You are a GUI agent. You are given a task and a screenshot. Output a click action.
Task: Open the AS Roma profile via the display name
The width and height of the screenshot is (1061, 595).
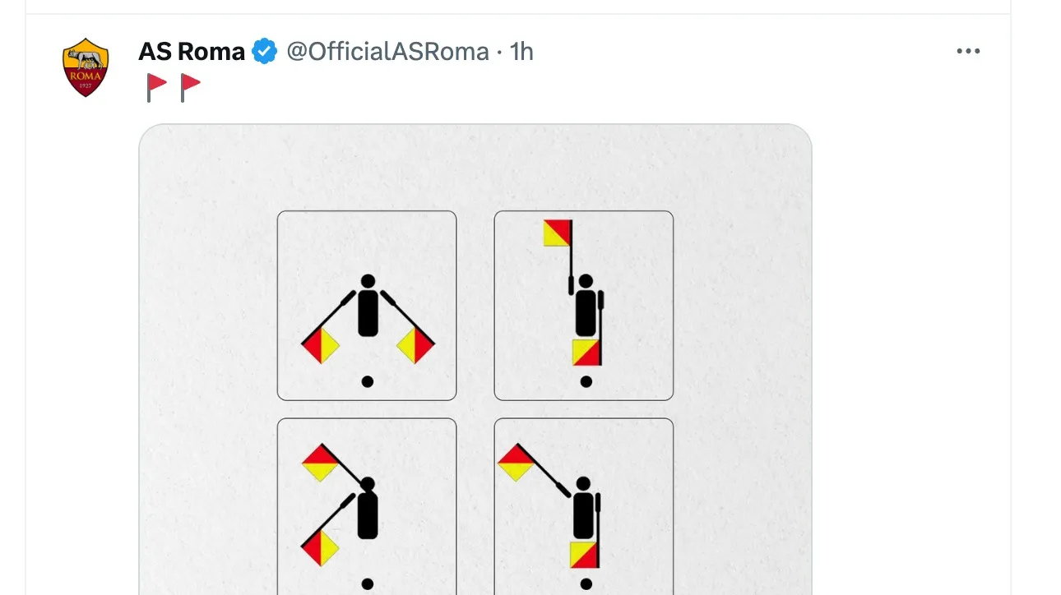(x=191, y=50)
